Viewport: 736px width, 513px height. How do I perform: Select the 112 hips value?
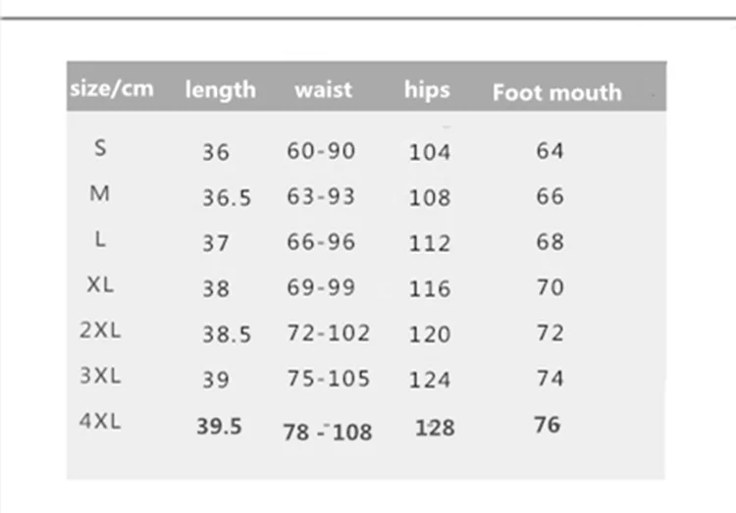point(430,243)
